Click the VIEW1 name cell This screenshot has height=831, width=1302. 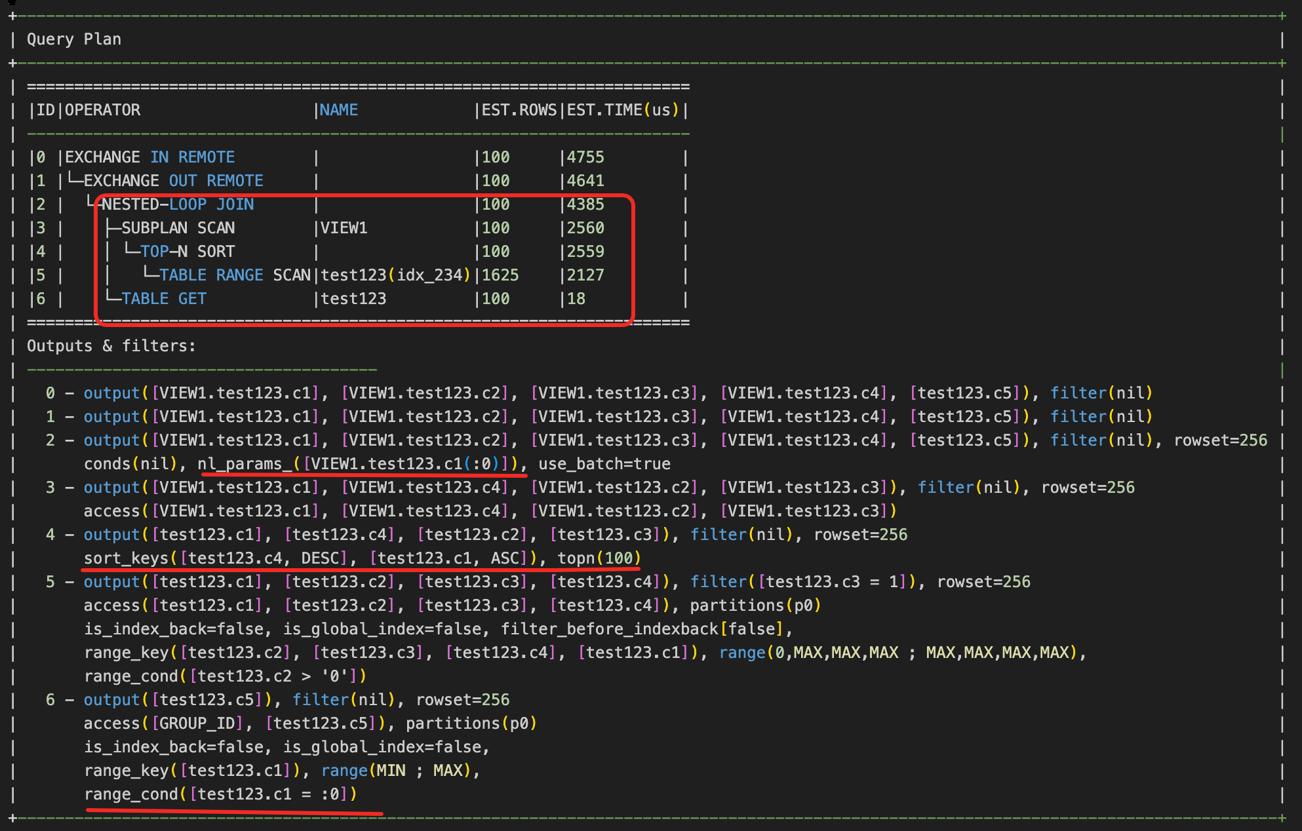pos(344,228)
